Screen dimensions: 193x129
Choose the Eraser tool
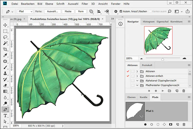[x=5, y=85]
